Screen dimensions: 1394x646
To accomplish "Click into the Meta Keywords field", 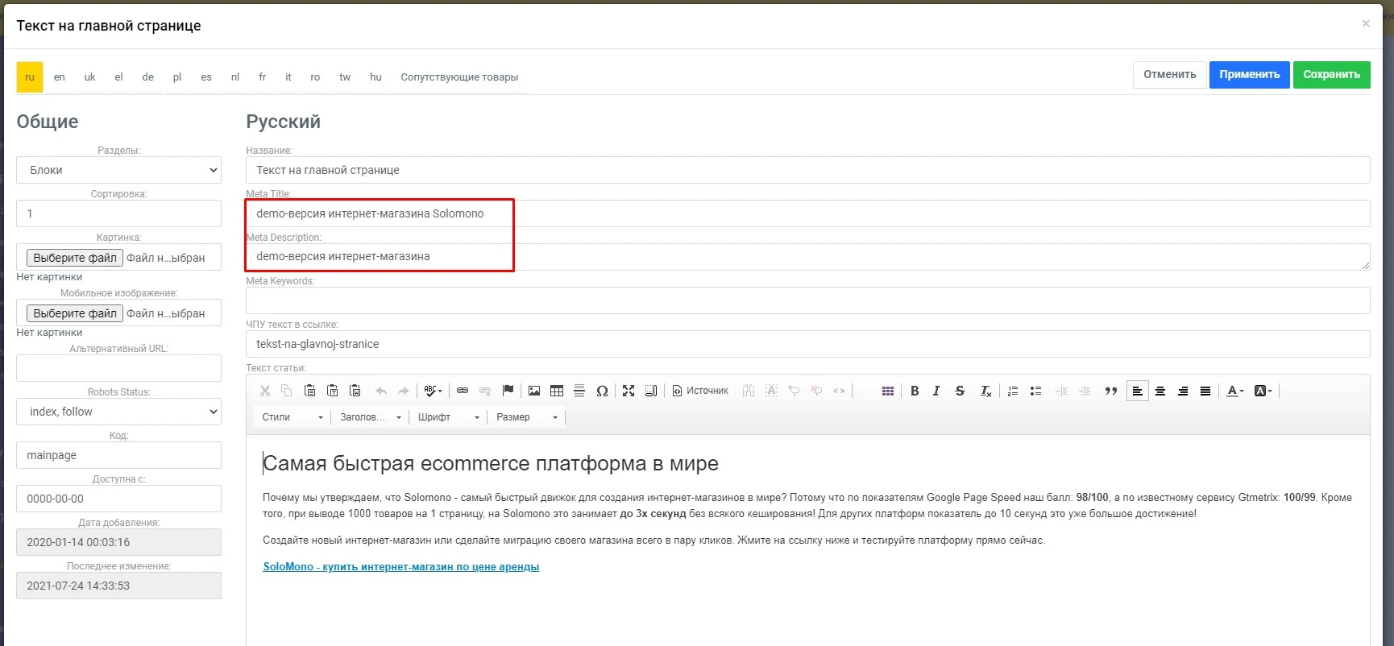I will 807,300.
